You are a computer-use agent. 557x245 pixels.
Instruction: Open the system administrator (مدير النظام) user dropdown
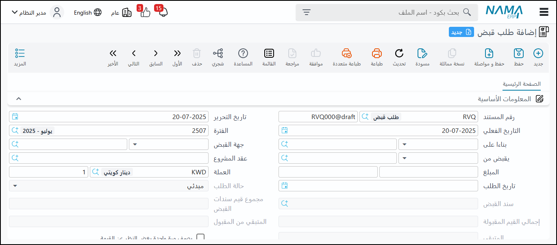coord(32,13)
